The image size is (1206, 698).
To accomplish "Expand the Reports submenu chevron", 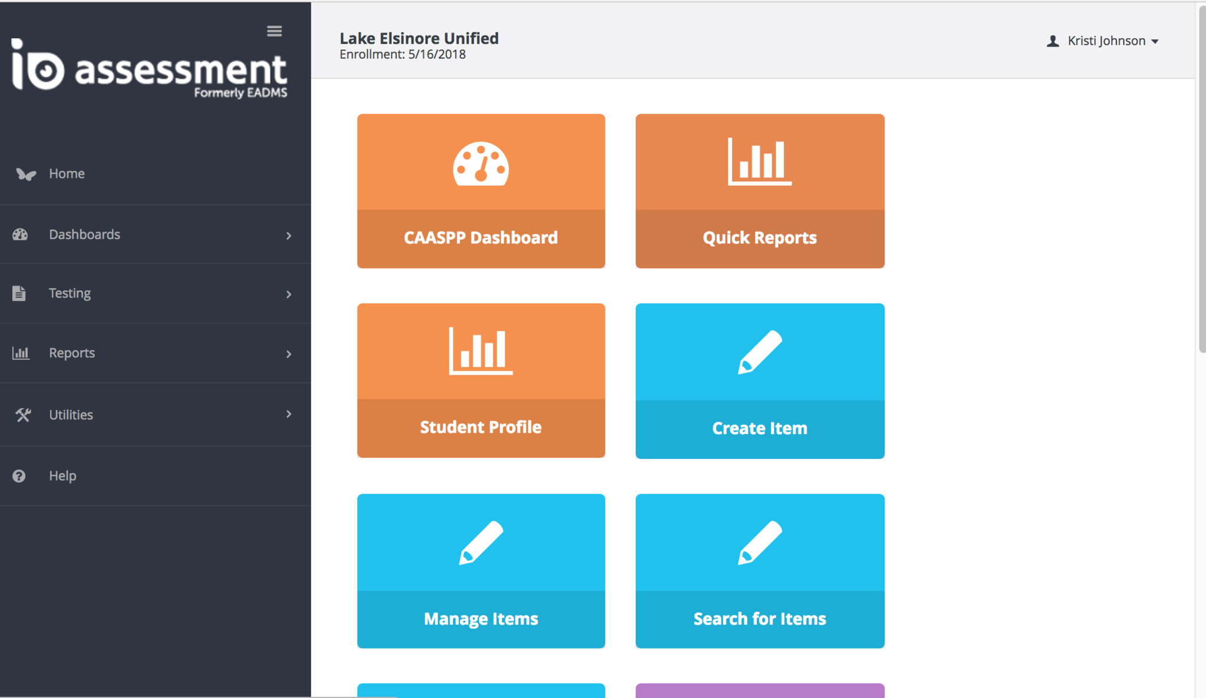I will (x=289, y=354).
